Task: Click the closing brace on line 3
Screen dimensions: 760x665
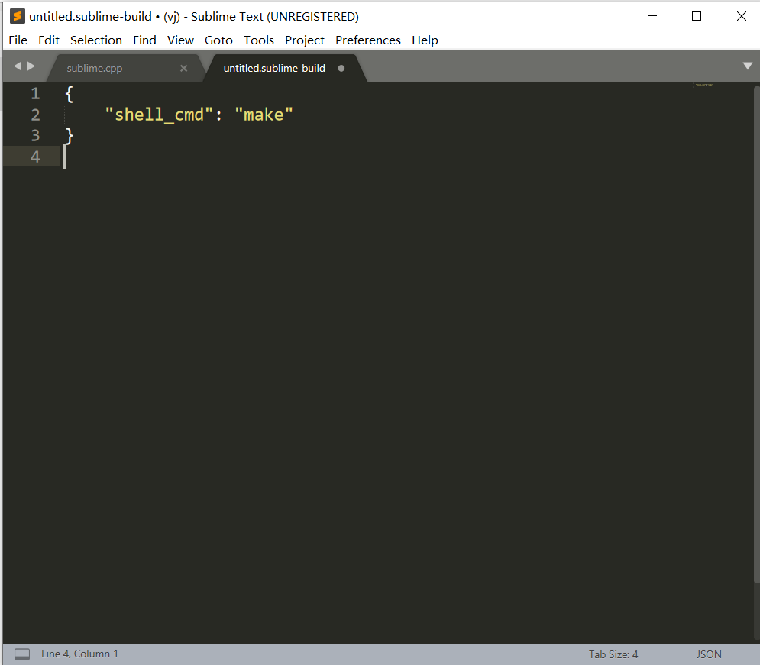Action: (70, 136)
